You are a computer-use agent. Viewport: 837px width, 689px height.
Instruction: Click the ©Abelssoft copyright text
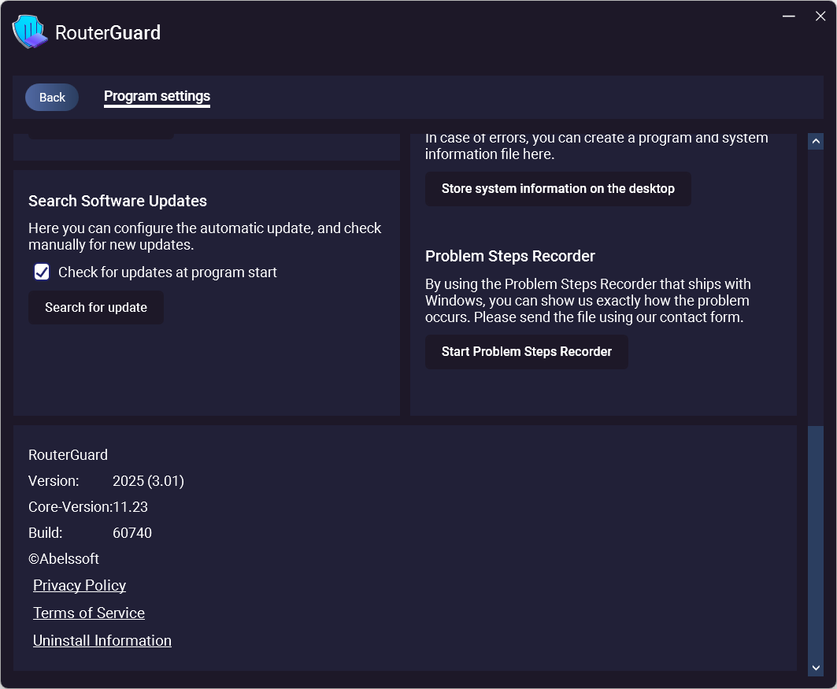[64, 559]
